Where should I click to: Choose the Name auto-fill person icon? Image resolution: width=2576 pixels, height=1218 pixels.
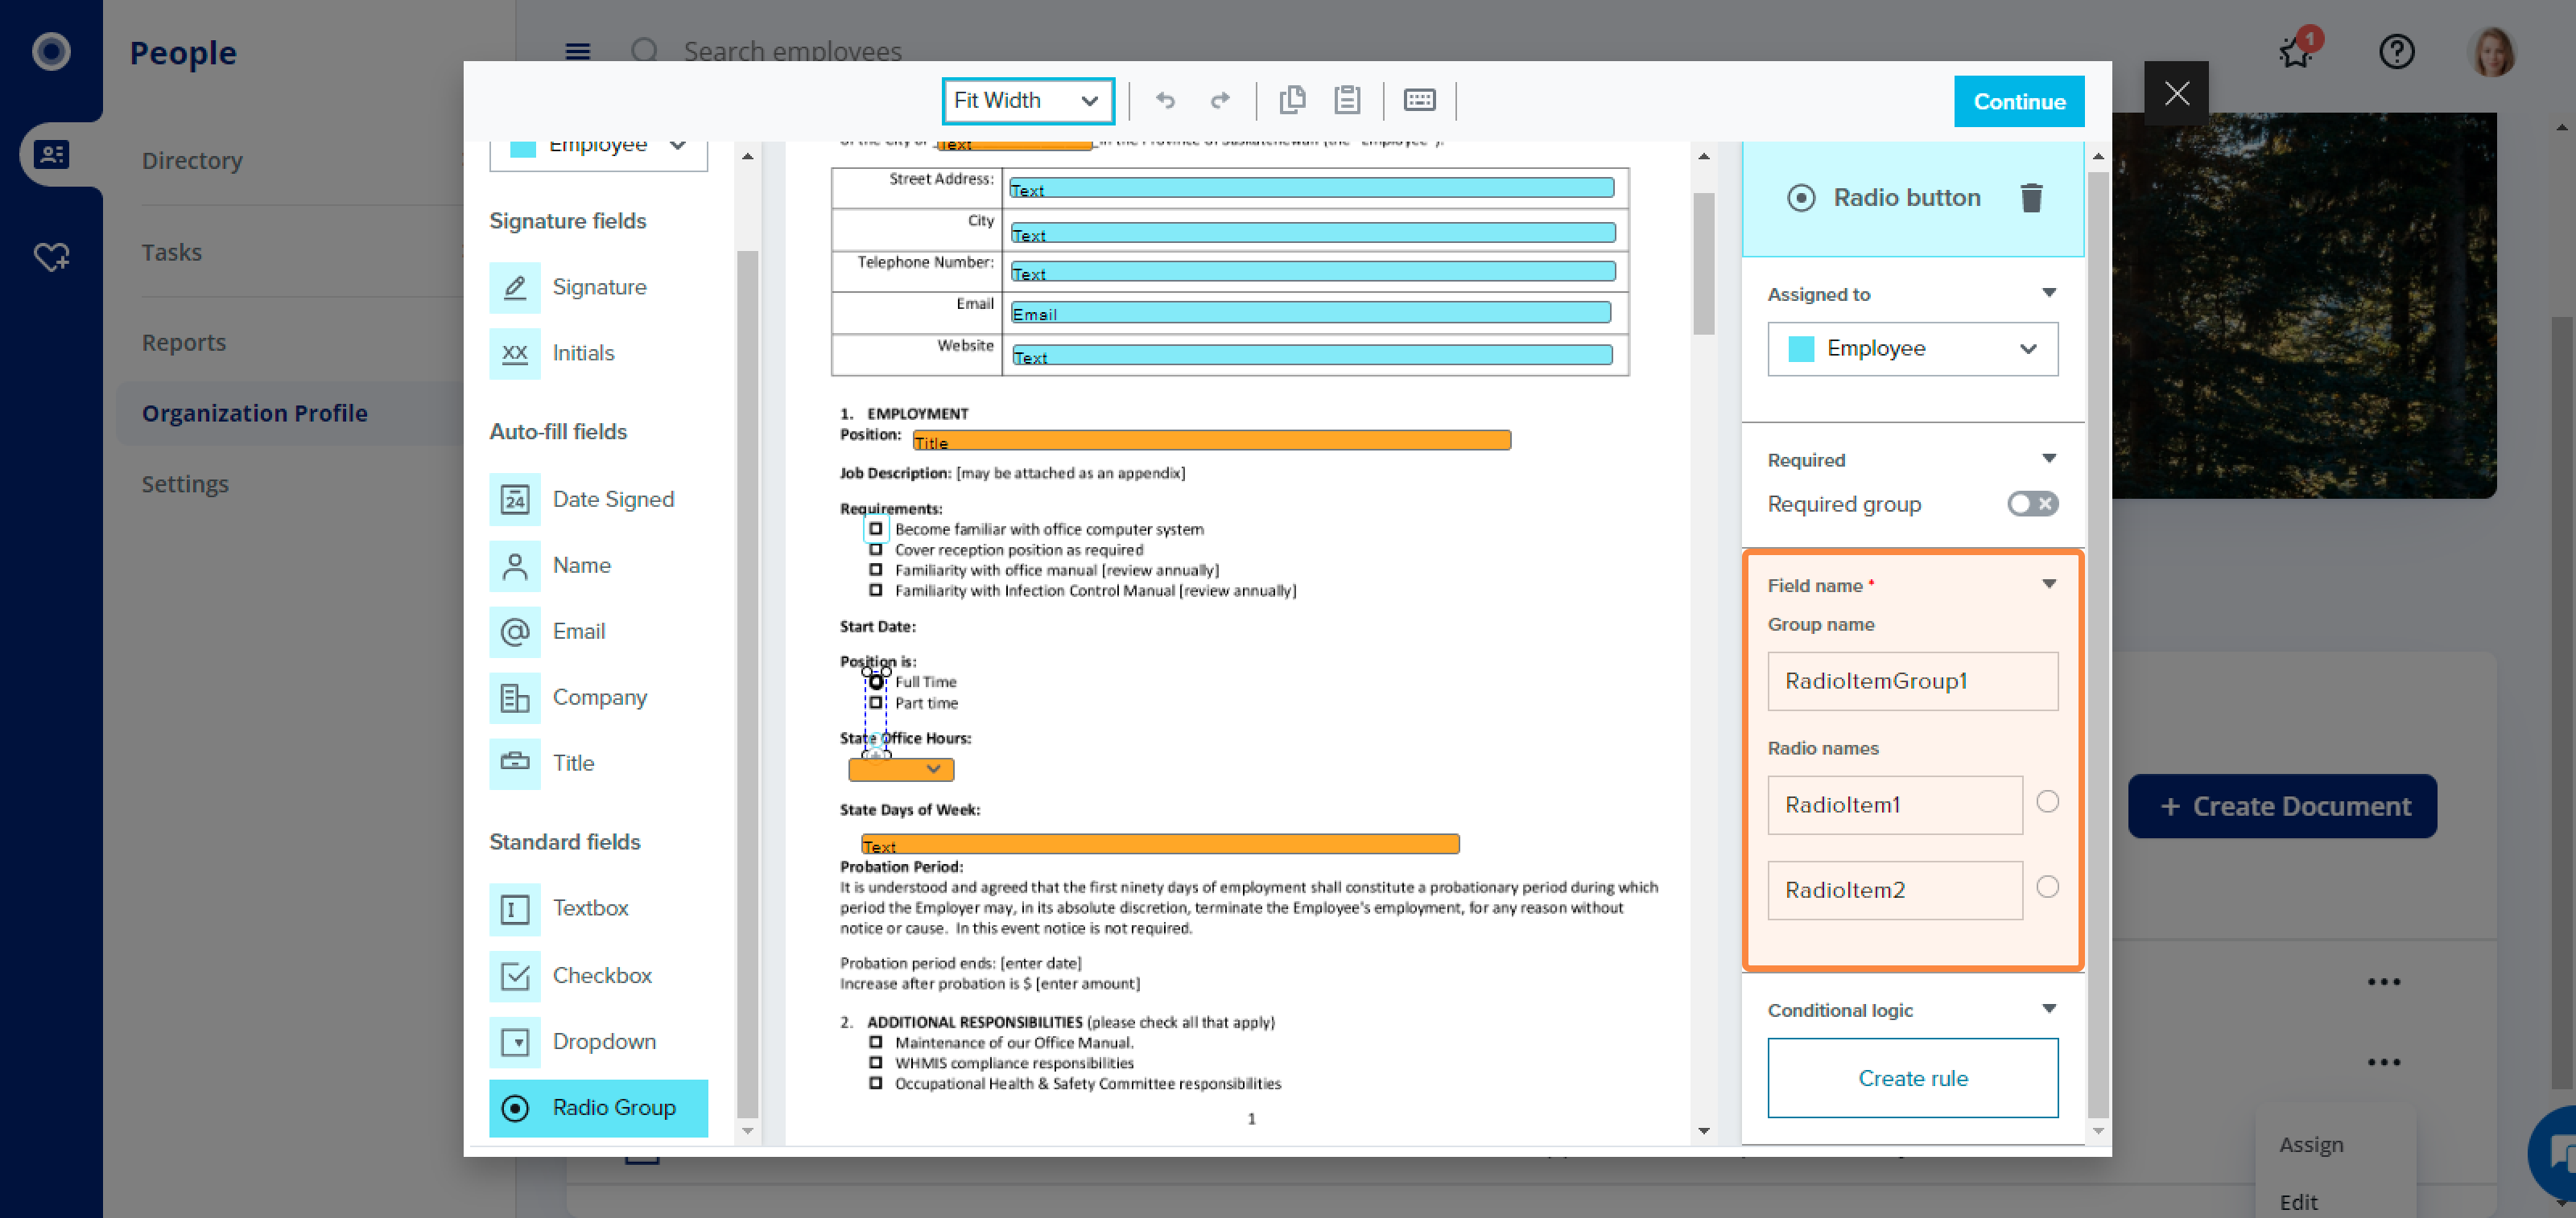[x=515, y=565]
